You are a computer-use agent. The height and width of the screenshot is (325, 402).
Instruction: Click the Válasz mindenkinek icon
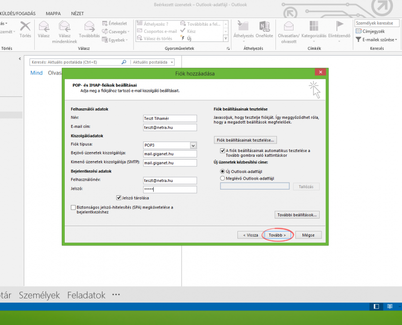coord(65,26)
